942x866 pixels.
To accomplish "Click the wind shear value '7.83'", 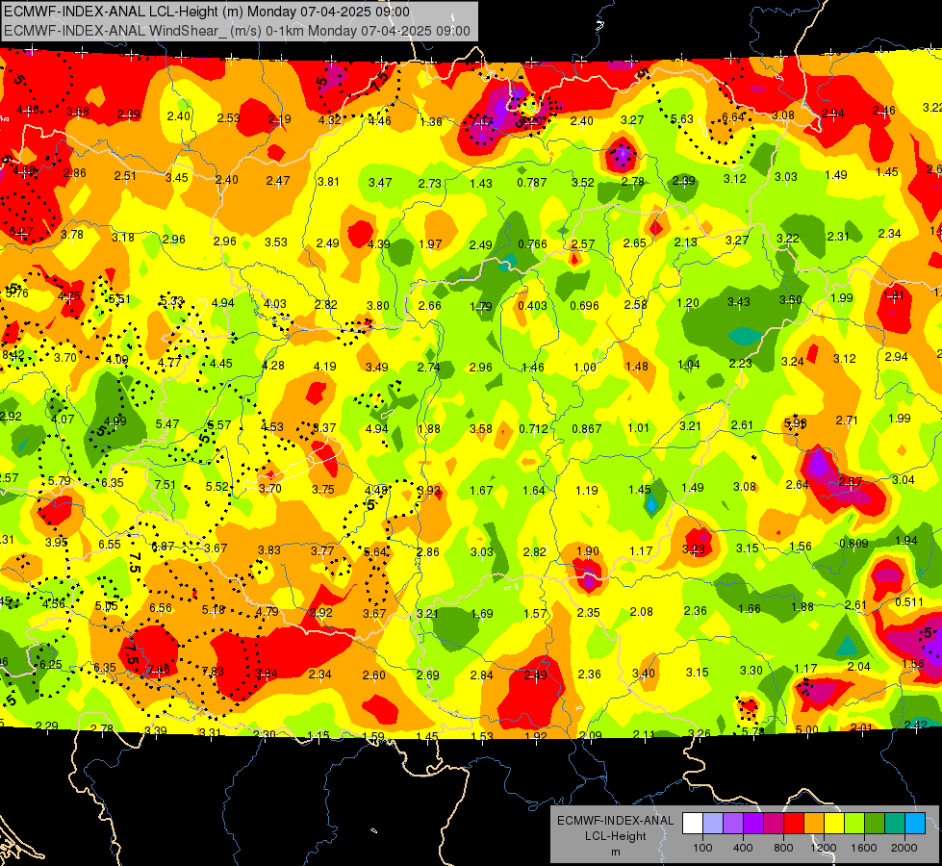I will pos(213,672).
